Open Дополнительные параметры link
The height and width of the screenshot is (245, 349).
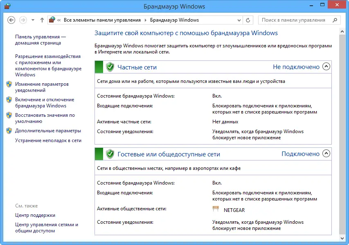[x=48, y=131]
